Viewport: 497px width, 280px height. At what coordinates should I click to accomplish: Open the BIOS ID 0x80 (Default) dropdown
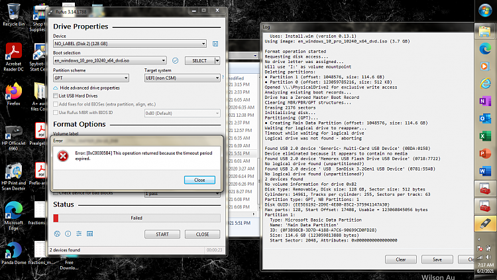point(182,113)
